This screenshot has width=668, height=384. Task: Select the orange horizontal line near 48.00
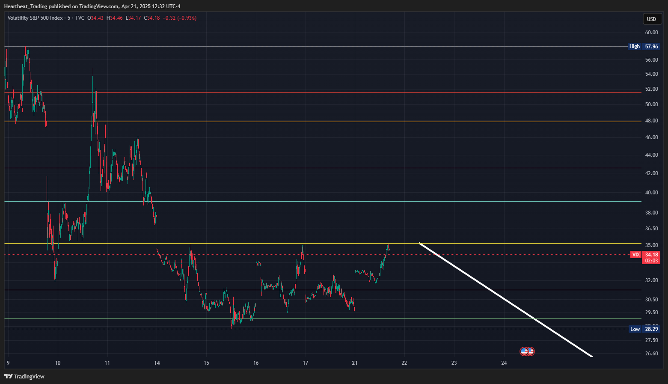point(323,122)
